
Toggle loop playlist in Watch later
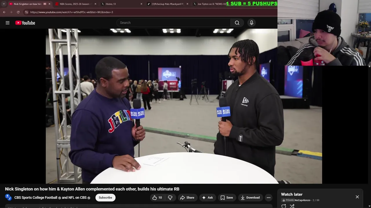tap(284, 206)
